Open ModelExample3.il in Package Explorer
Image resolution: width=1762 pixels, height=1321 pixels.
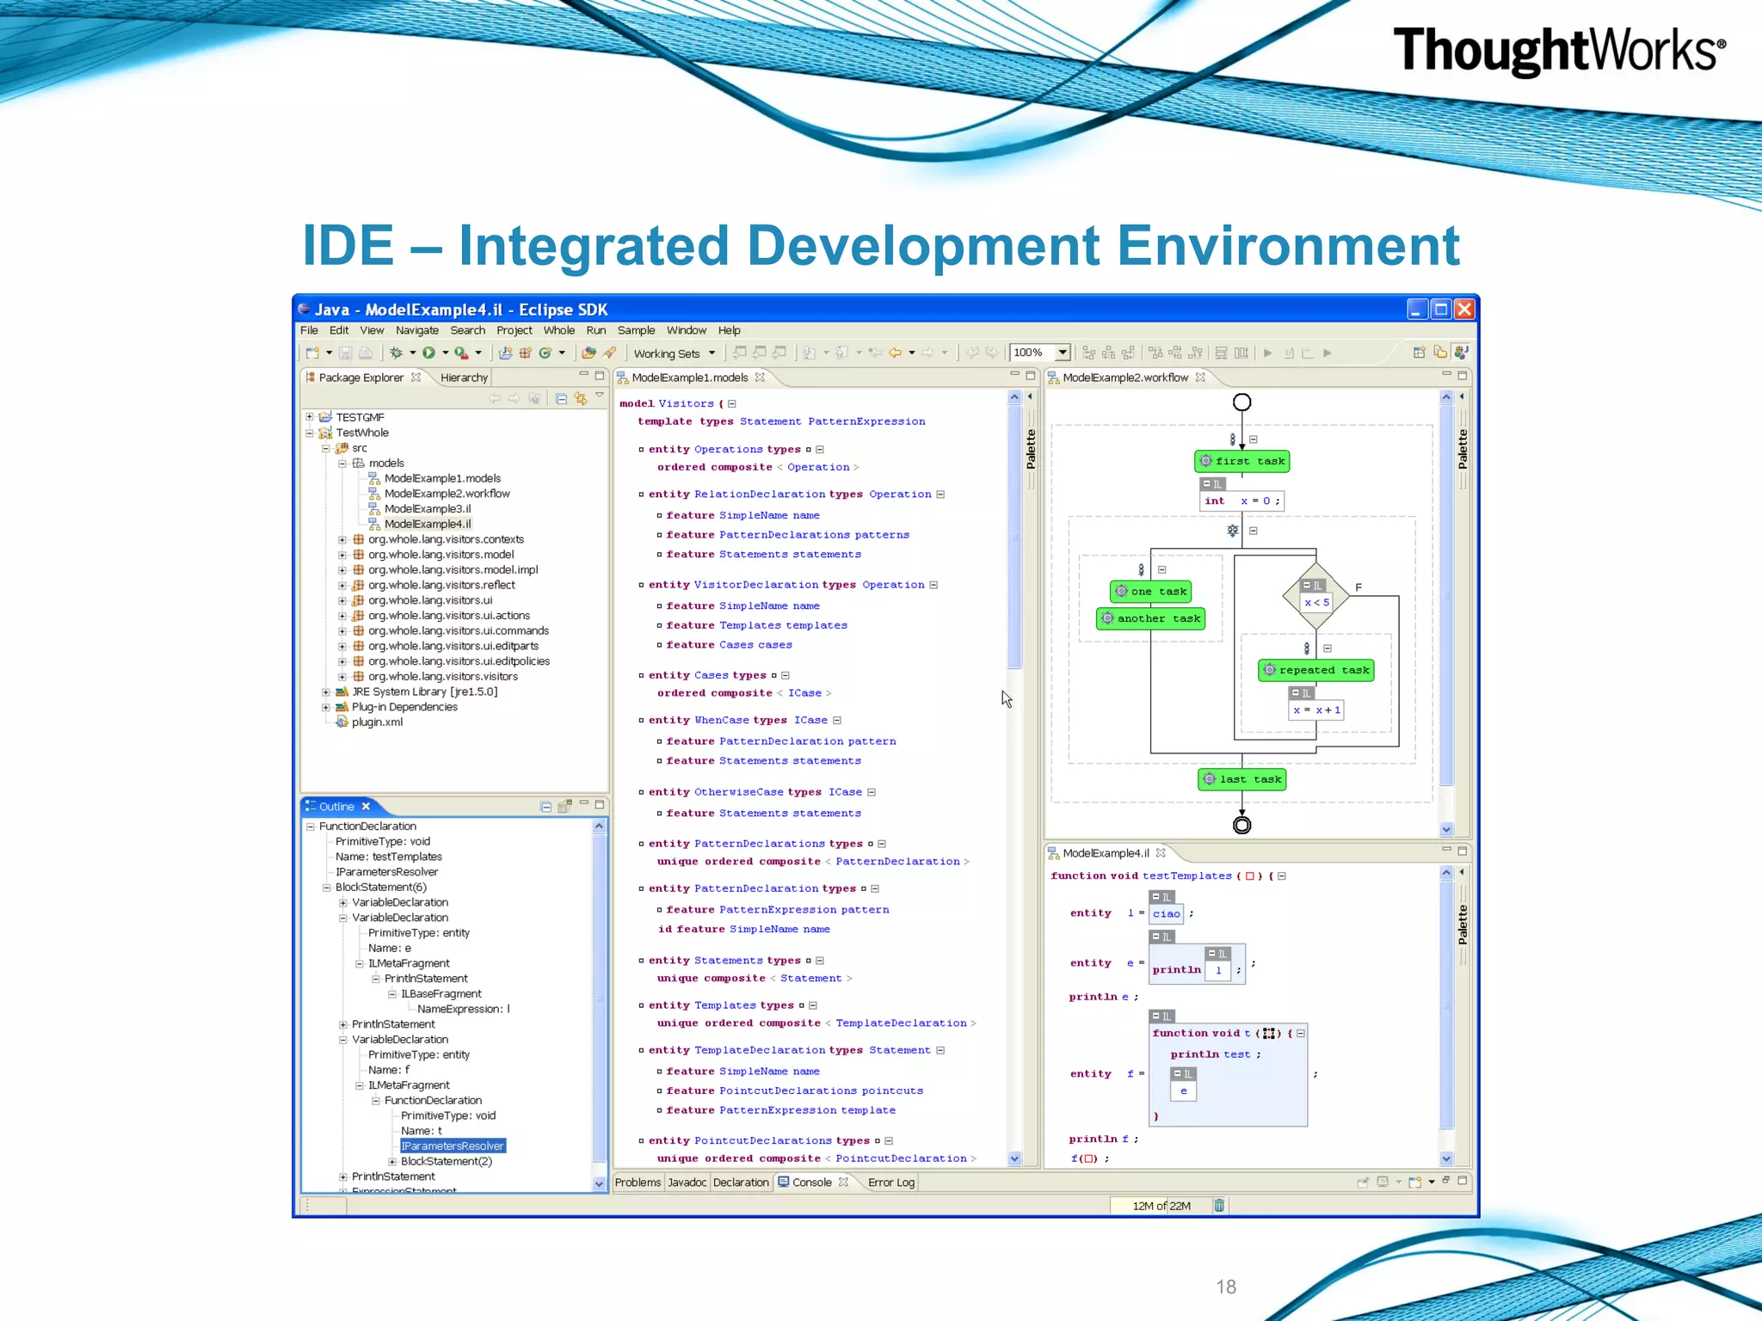click(427, 508)
